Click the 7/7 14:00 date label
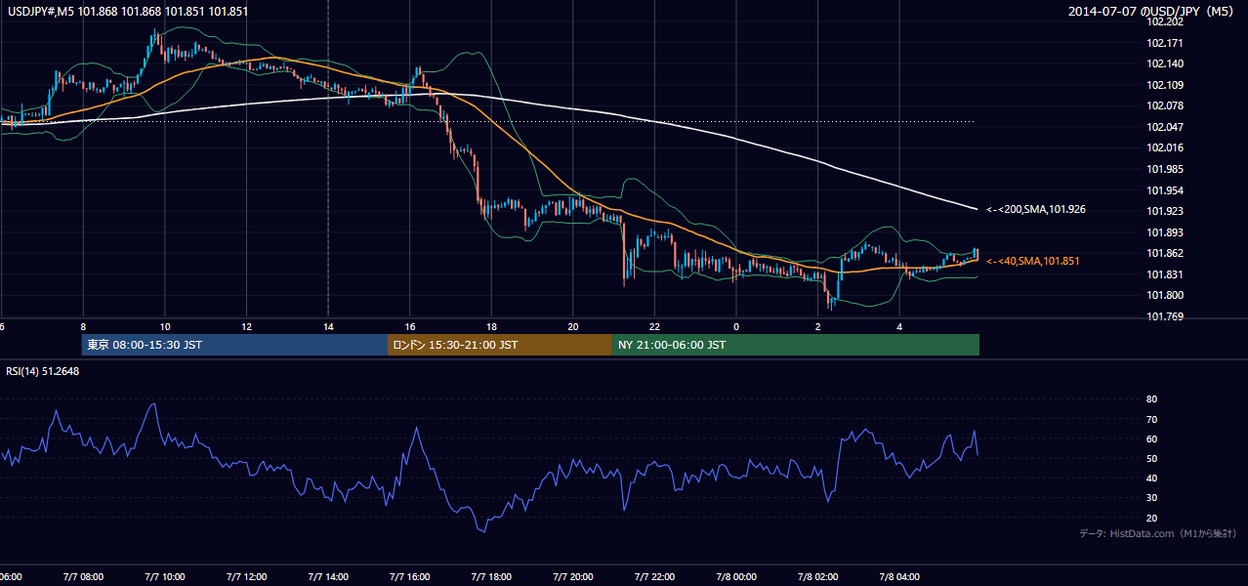 pyautogui.click(x=328, y=576)
